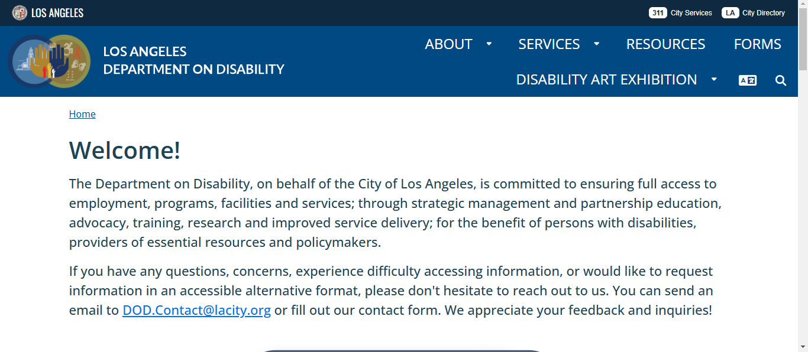Click the DOD.Contact@lacity.org email link
The width and height of the screenshot is (808, 352).
click(x=196, y=310)
